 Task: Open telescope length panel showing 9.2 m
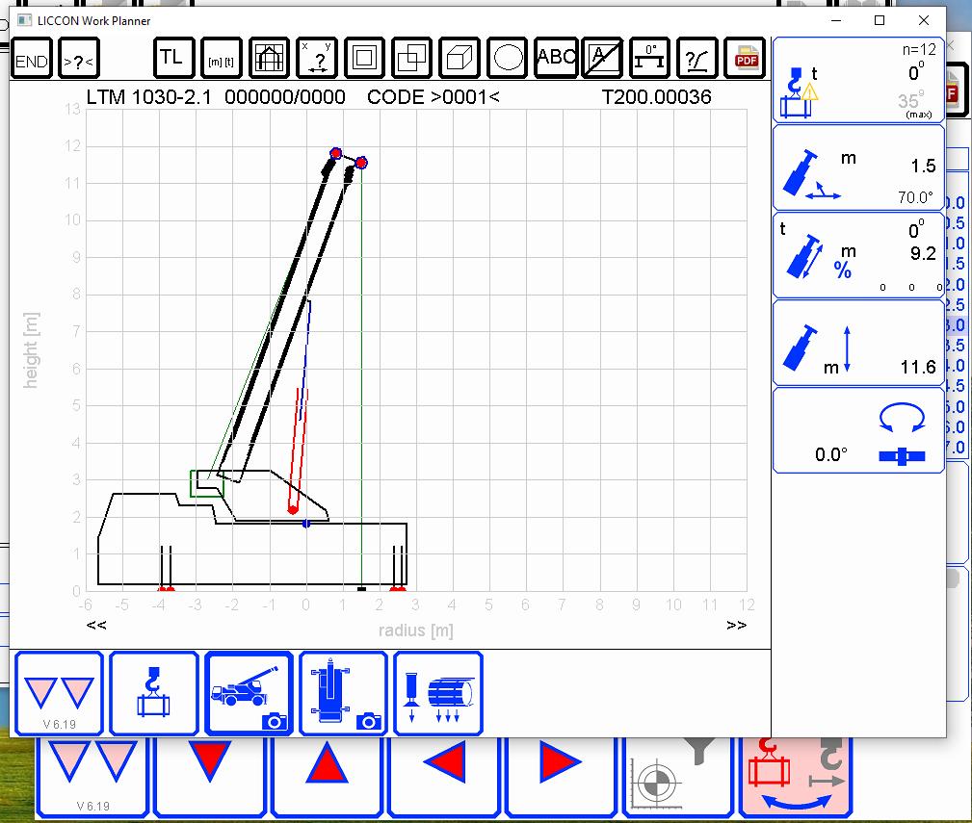[x=858, y=256]
